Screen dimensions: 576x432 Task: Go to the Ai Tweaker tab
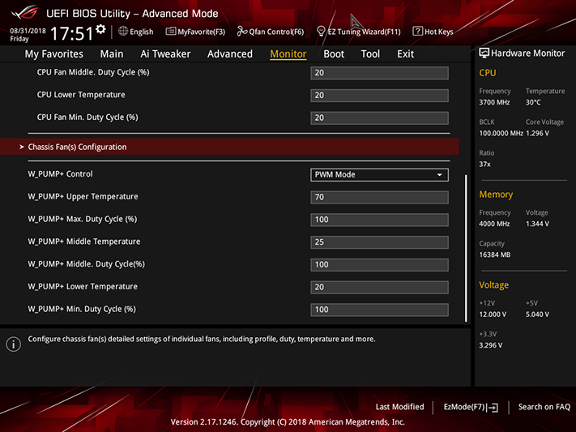(x=165, y=54)
